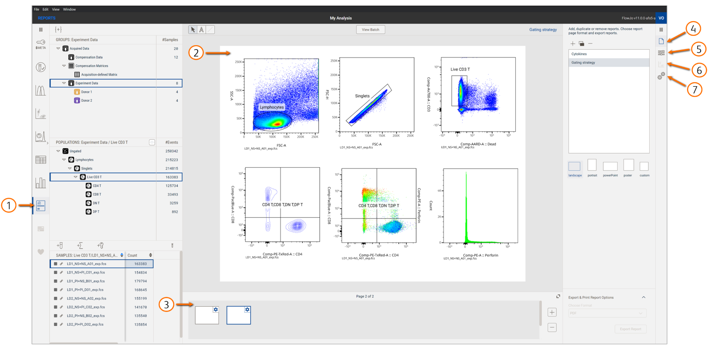This screenshot has width=709, height=350.
Task: Click the right sidebar column handle icon
Action: [x=661, y=30]
